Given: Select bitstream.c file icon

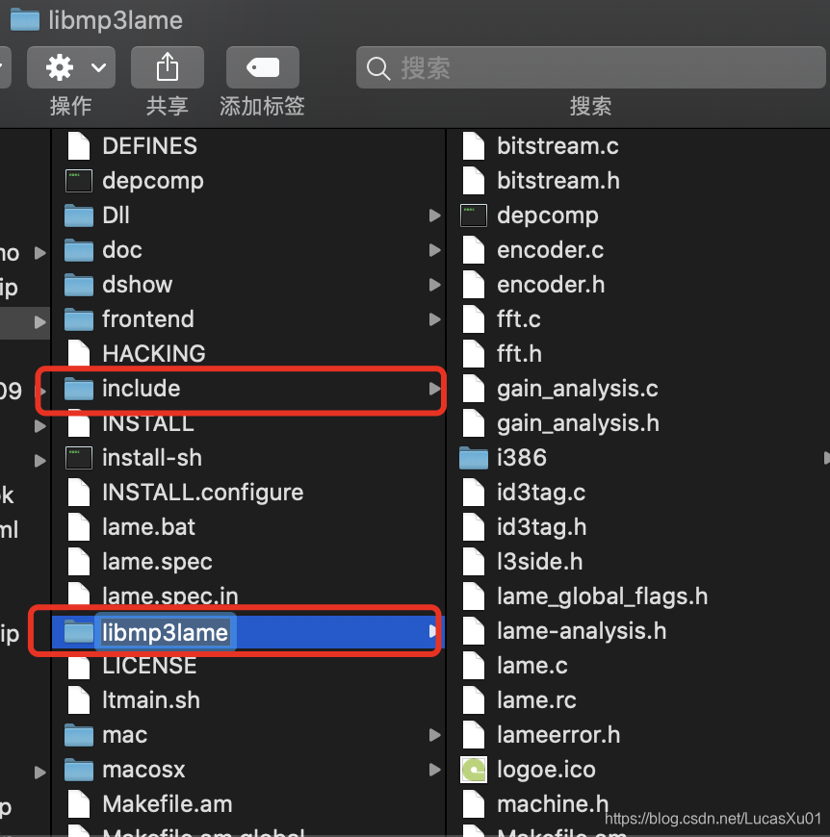Looking at the screenshot, I should pos(473,145).
